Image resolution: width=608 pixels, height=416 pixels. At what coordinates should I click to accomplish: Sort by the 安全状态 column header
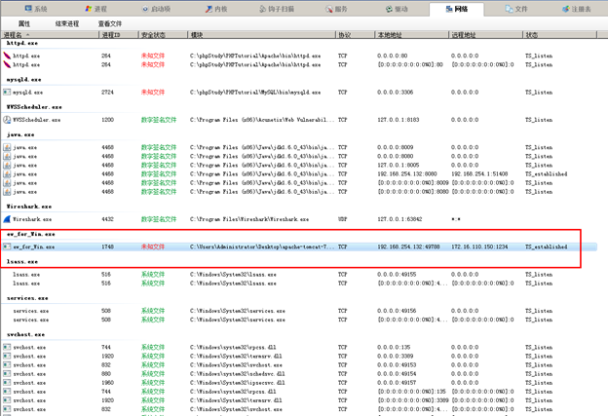163,35
